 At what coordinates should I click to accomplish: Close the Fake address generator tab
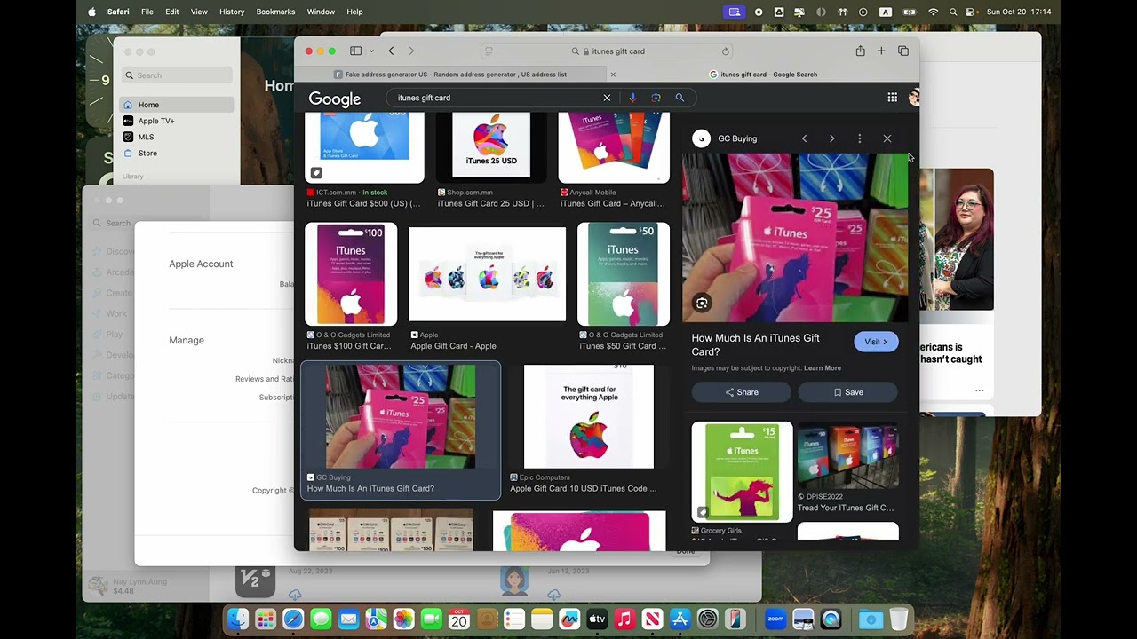tap(613, 75)
